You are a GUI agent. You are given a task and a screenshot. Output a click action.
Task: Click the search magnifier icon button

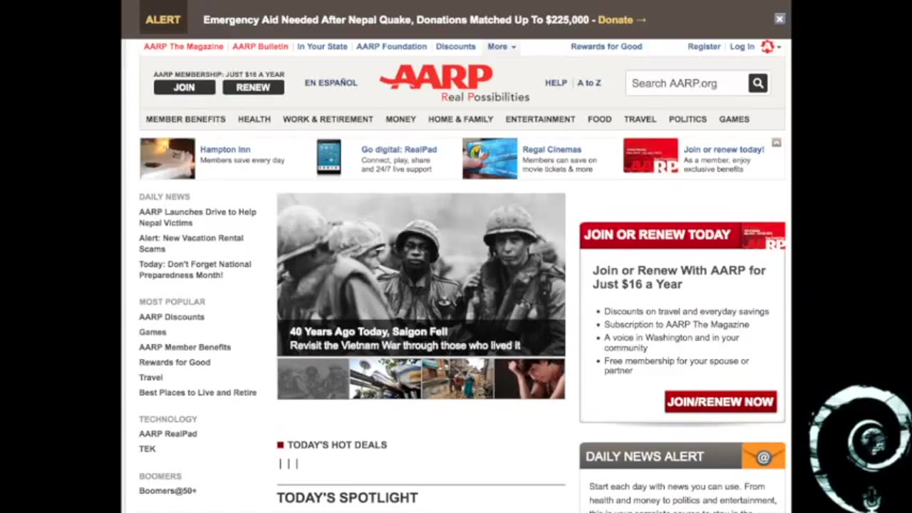(757, 83)
